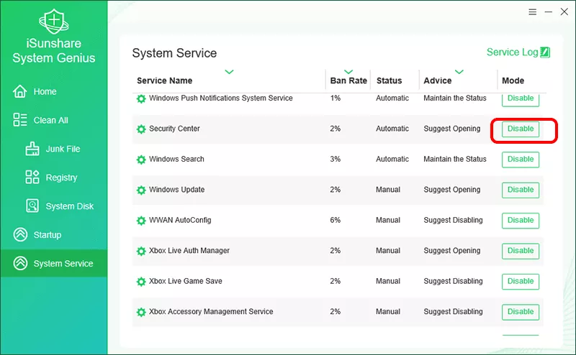Select the Xbox Accessory Management Service row
Viewport: 576px width, 355px height.
[211, 312]
